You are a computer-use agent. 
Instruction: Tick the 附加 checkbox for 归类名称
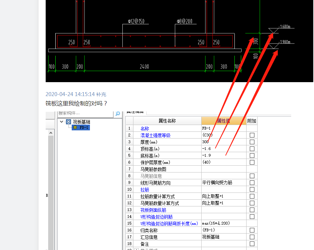(252, 230)
